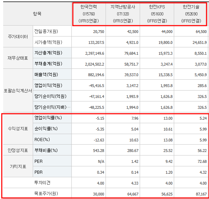209x199 pixels.
Task: Click the 한전기술 052690 column header
Action: (x=191, y=14)
